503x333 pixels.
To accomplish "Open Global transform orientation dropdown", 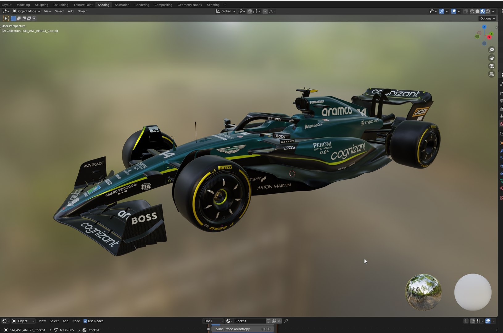I will click(226, 11).
